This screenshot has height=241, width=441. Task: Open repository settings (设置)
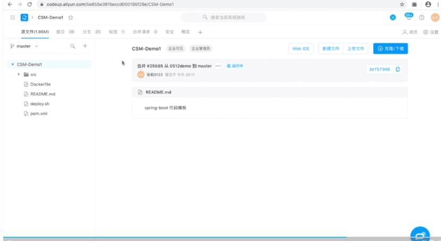coord(431,32)
